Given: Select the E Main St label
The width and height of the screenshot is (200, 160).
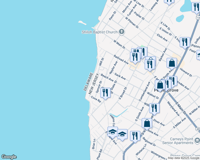Looking at the screenshot, I should click(181, 108).
